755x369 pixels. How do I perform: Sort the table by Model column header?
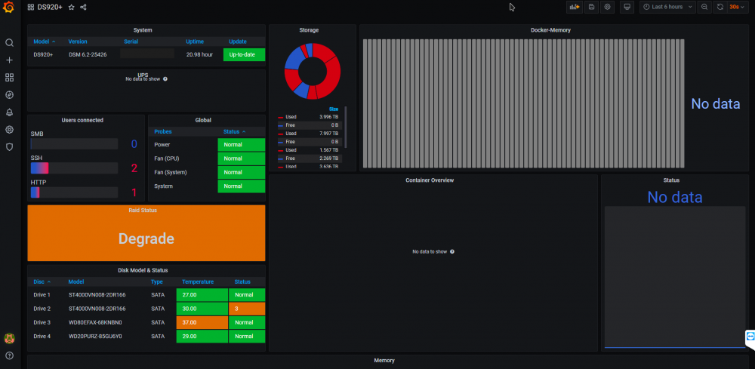tap(41, 42)
